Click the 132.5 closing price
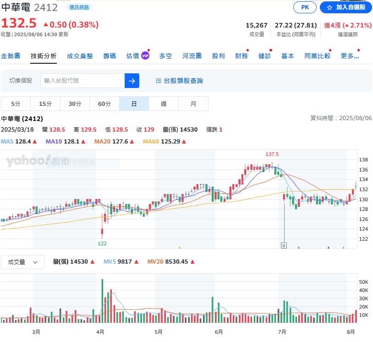The height and width of the screenshot is (342, 373). click(x=19, y=23)
